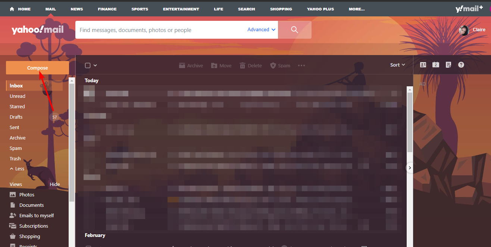Click the Today group header
491x247 pixels.
pos(91,80)
